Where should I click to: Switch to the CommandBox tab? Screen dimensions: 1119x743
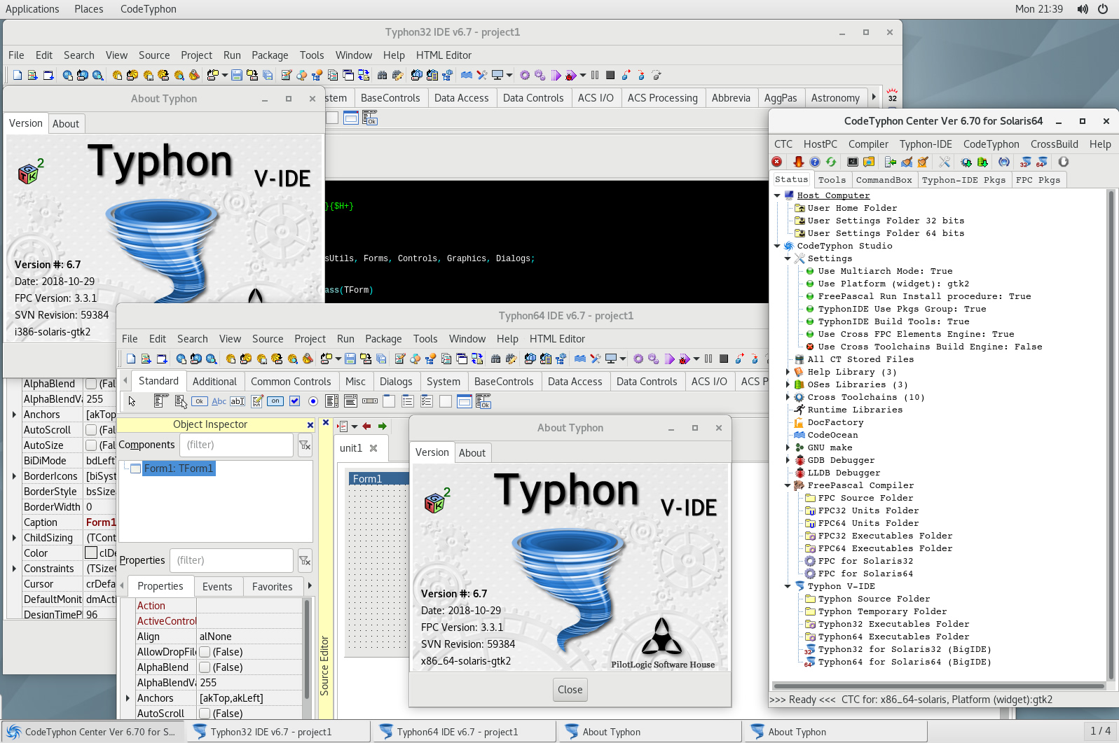tap(884, 180)
